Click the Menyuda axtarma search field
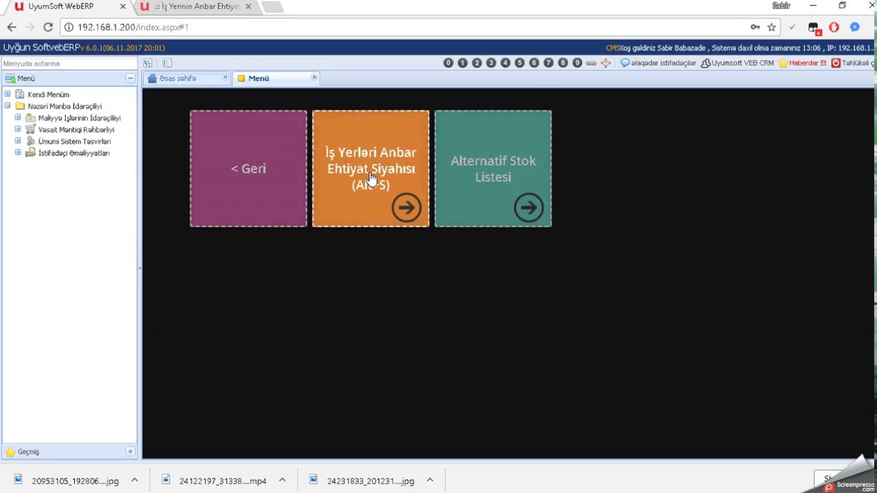The width and height of the screenshot is (877, 493). [69, 63]
